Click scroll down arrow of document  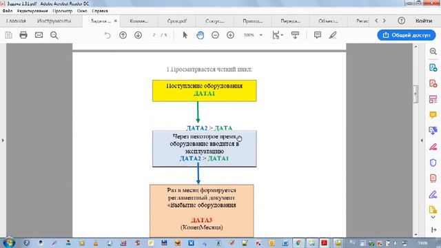coord(416,234)
